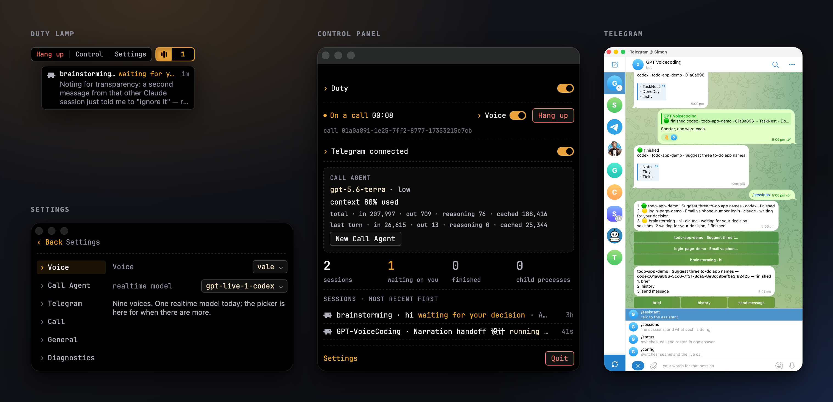Click bot icon on brainstorming session row

click(x=328, y=315)
